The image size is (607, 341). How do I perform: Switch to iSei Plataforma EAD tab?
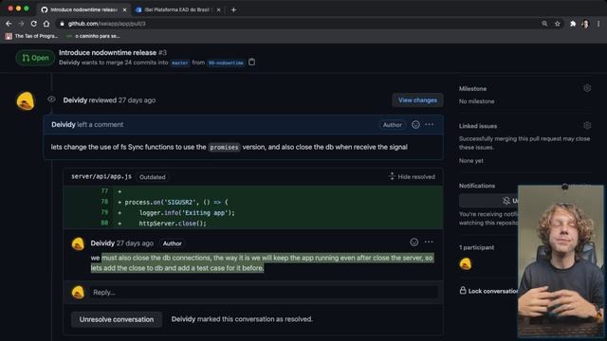pos(177,9)
